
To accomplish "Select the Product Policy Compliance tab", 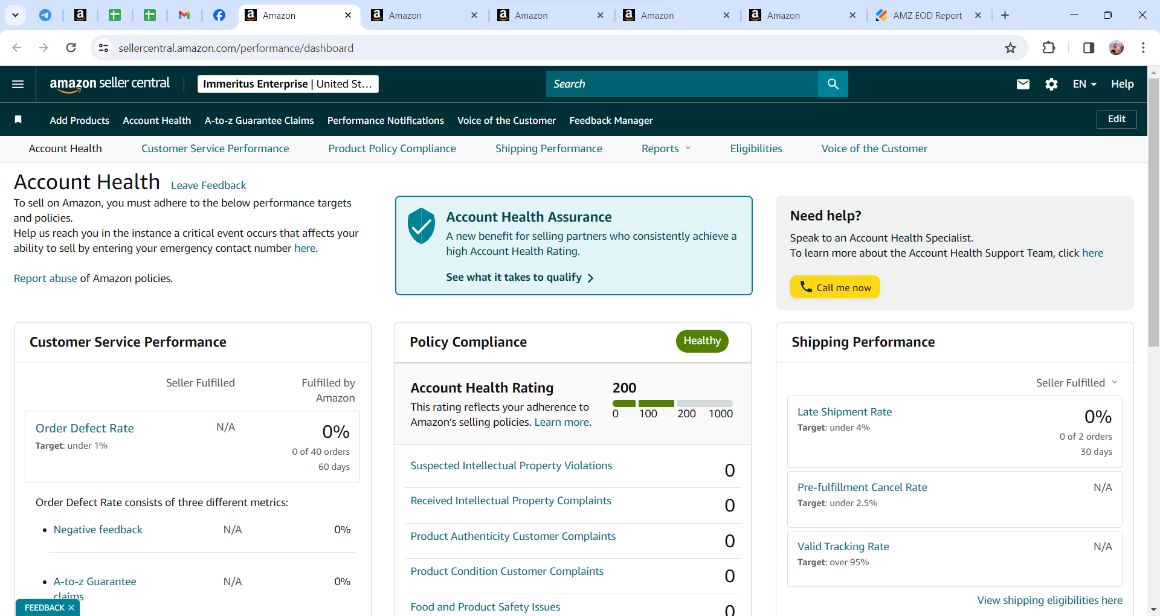I will point(392,149).
